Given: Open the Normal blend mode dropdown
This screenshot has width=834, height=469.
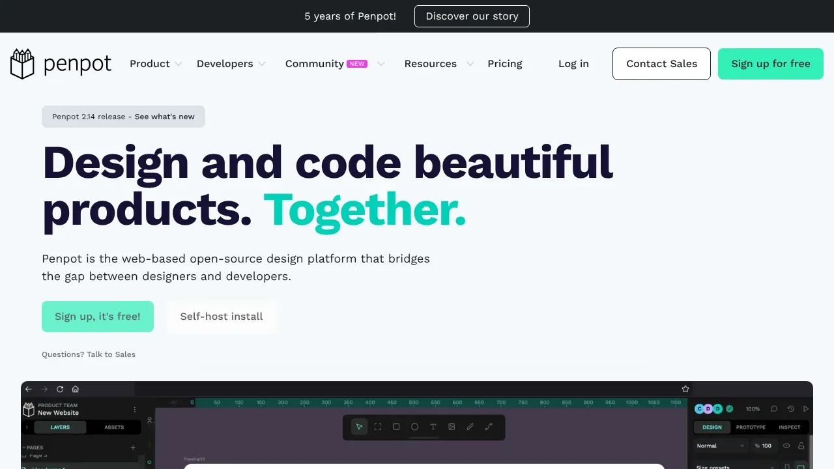Looking at the screenshot, I should (x=721, y=446).
